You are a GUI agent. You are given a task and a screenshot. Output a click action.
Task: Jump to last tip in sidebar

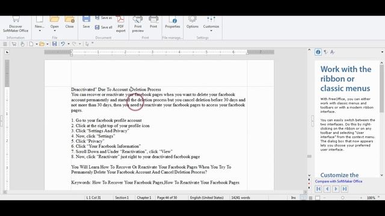click(x=345, y=189)
